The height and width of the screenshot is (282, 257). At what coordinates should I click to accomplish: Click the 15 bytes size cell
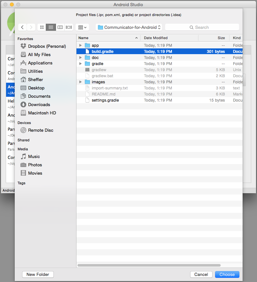point(217,100)
